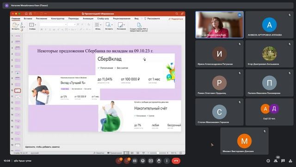Click the Поделиться button in PowerPoint

176,19
